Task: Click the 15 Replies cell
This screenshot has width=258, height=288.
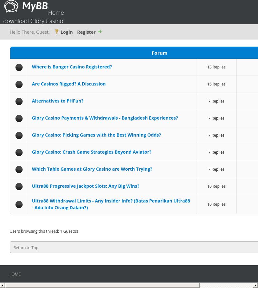Action: click(216, 84)
